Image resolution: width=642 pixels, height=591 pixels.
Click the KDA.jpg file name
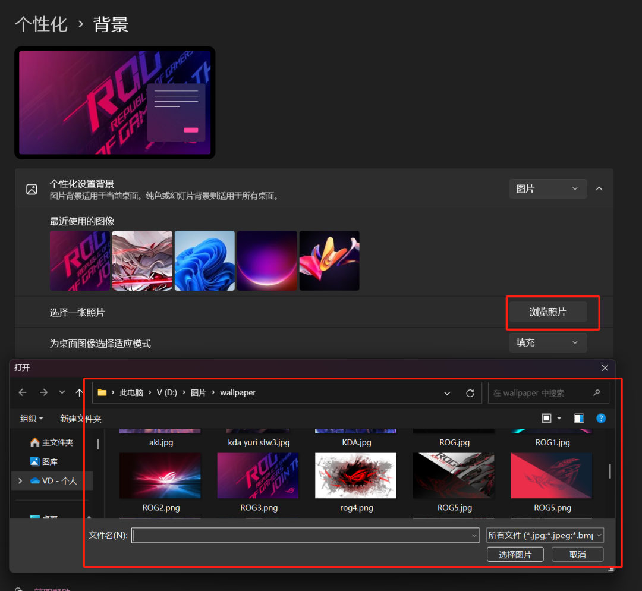357,442
